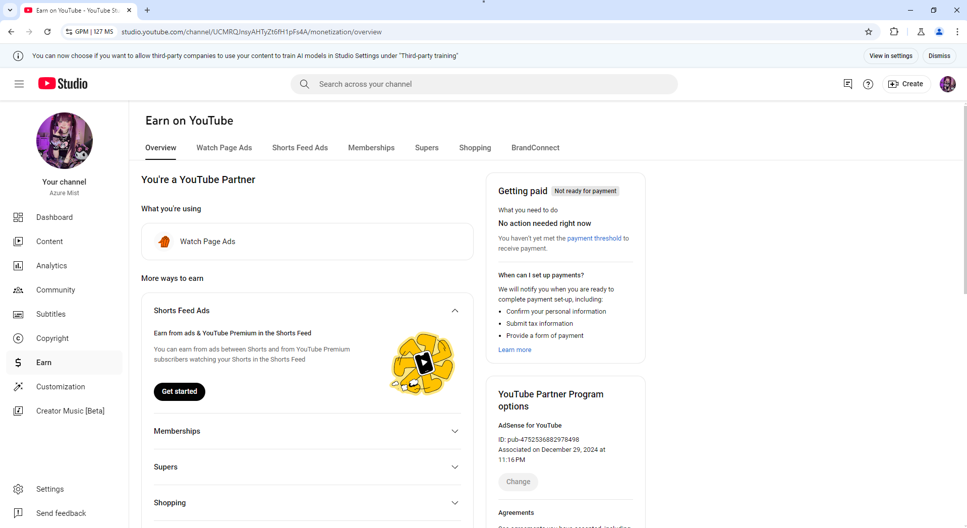Collapse the Shorts Feed Ads section

pyautogui.click(x=455, y=311)
